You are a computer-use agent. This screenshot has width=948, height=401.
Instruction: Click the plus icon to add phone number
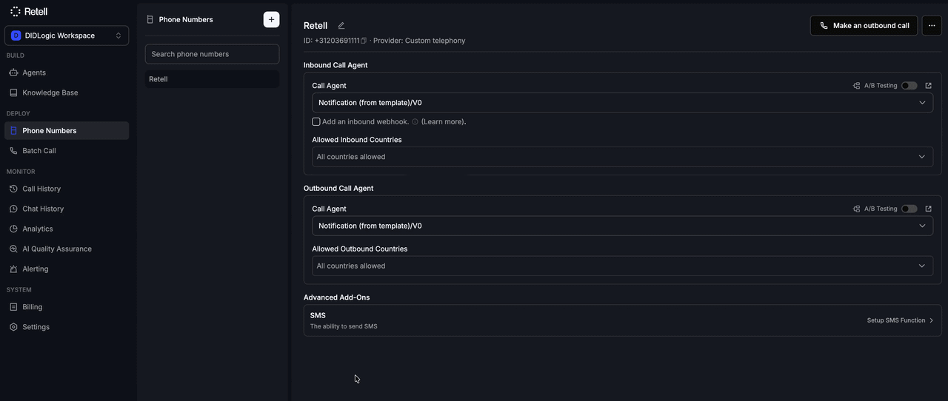[x=271, y=19]
